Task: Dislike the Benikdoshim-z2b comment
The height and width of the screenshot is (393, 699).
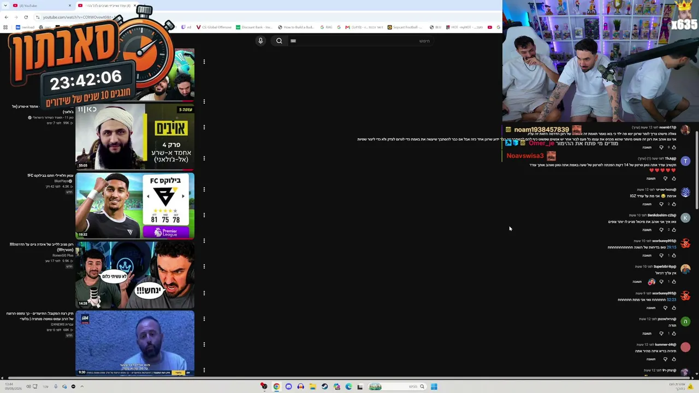Action: 661,230
